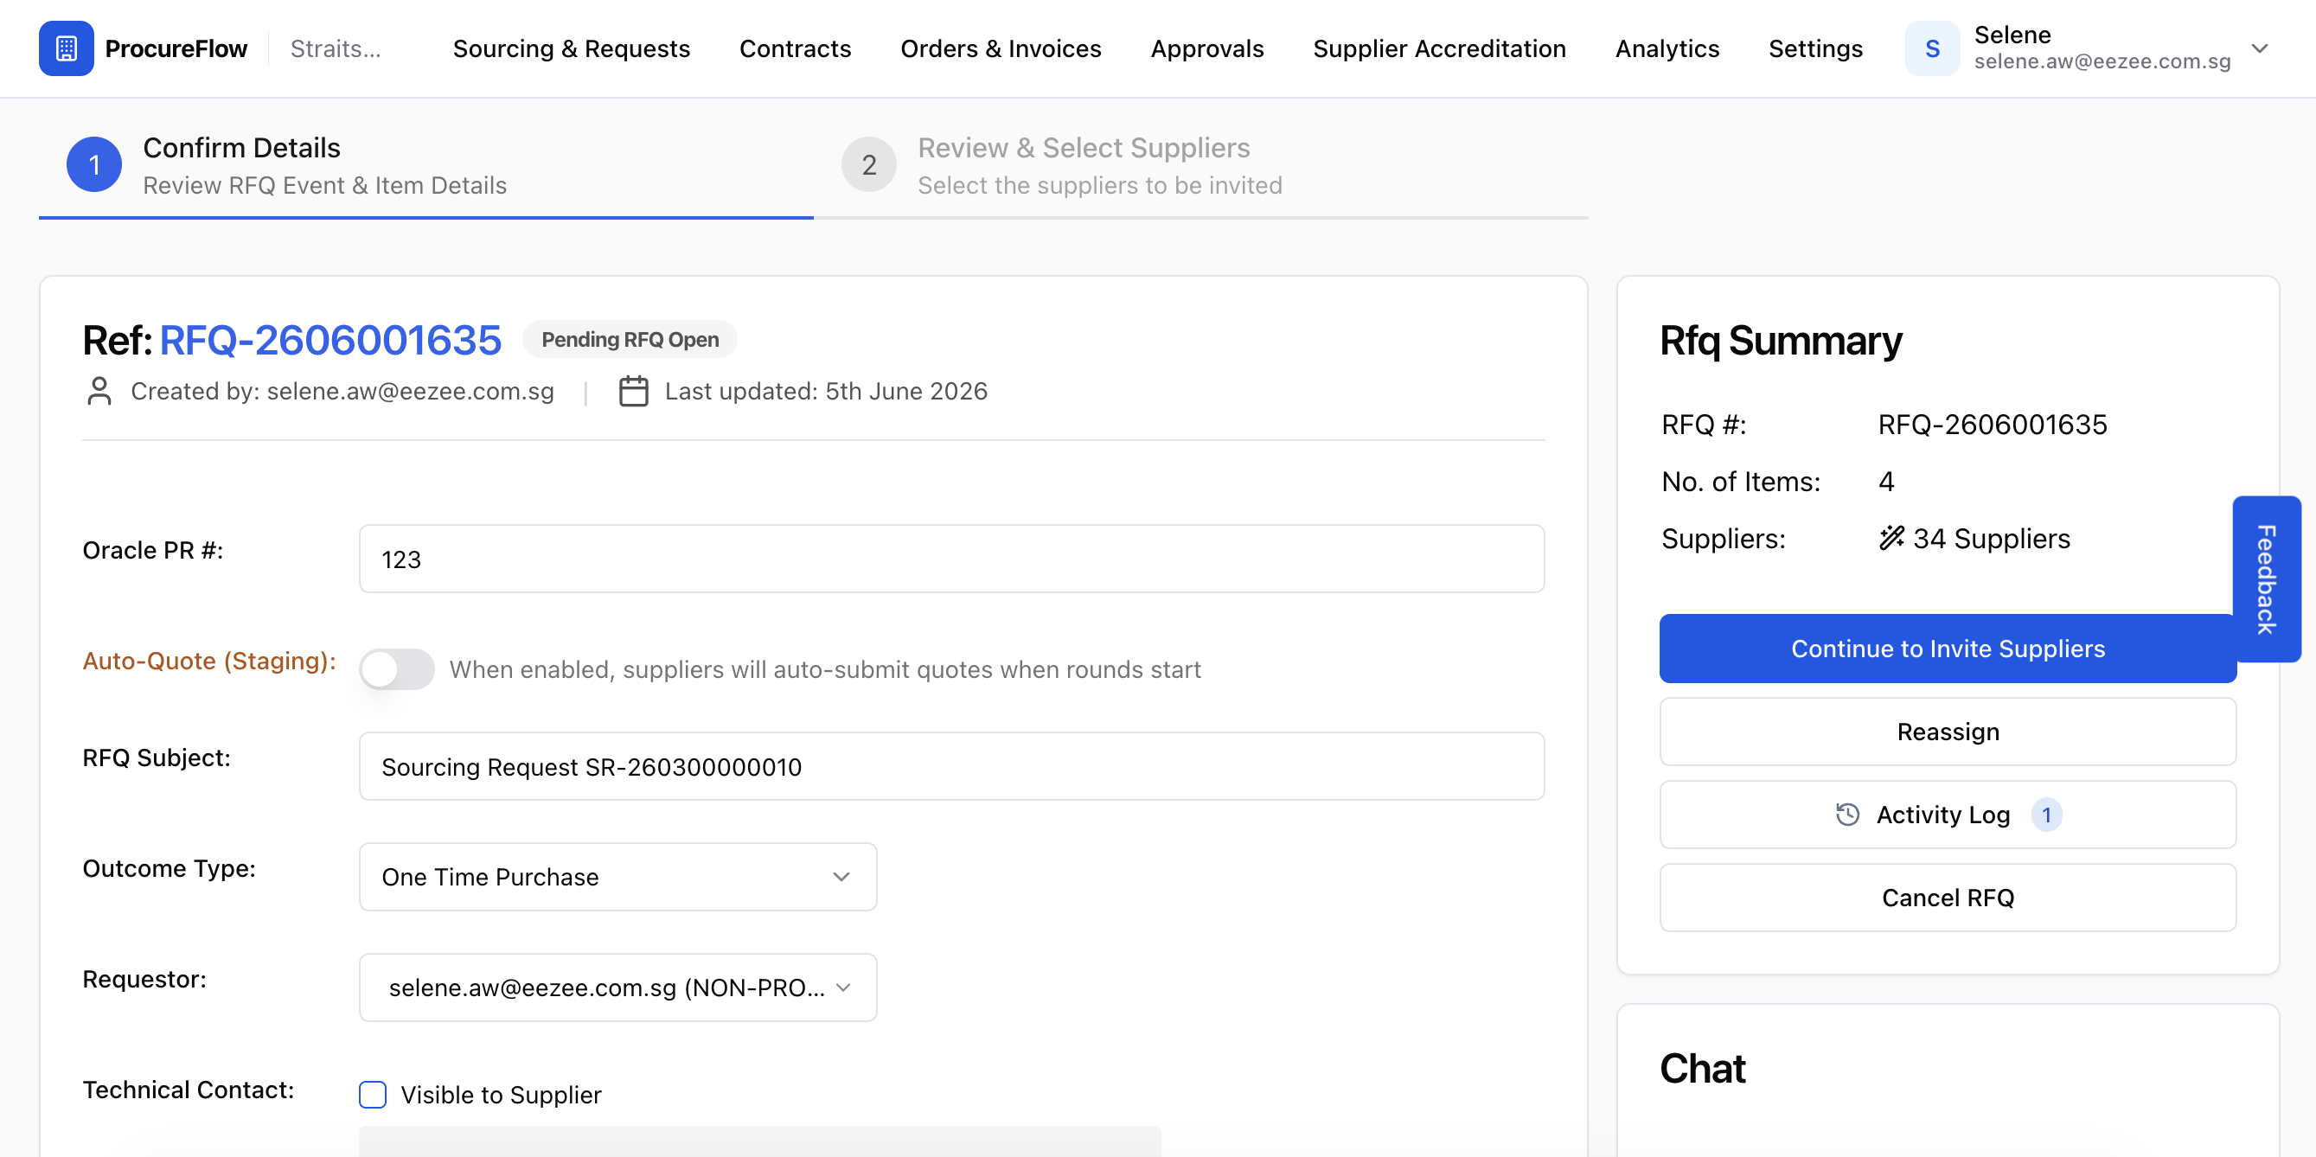Click the Rfq Summary heading
Image resolution: width=2316 pixels, height=1157 pixels.
(1780, 340)
